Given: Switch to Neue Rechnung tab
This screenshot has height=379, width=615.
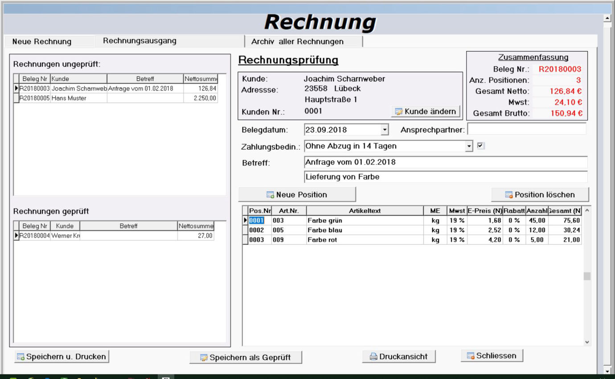Looking at the screenshot, I should 42,42.
